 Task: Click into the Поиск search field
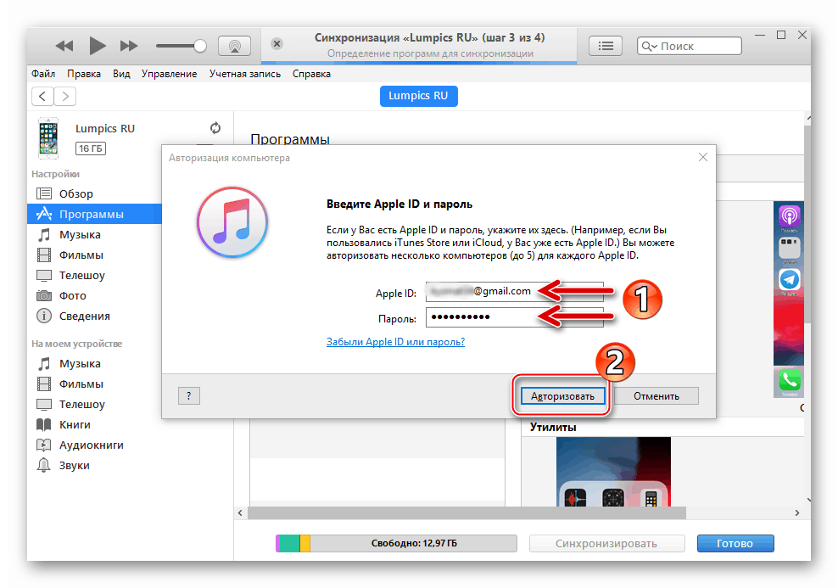click(689, 46)
